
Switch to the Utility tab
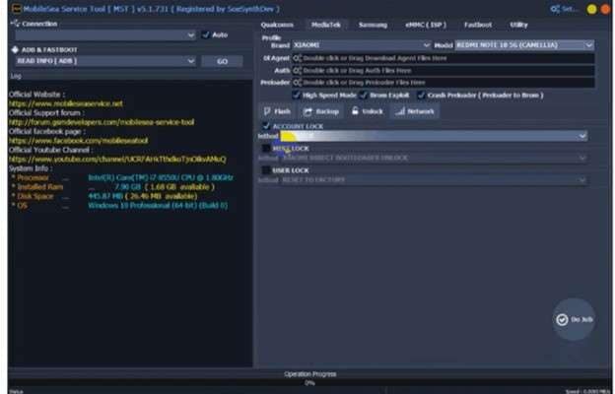(518, 25)
